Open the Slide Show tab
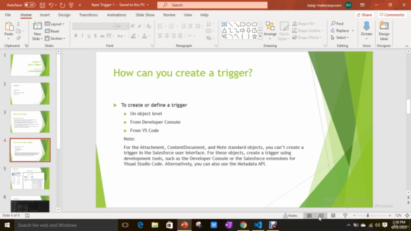 [x=145, y=15]
